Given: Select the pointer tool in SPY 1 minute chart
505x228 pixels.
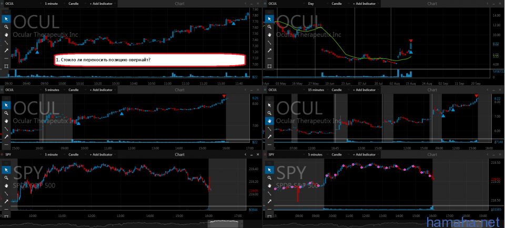Looking at the screenshot, I should click(x=6, y=170).
